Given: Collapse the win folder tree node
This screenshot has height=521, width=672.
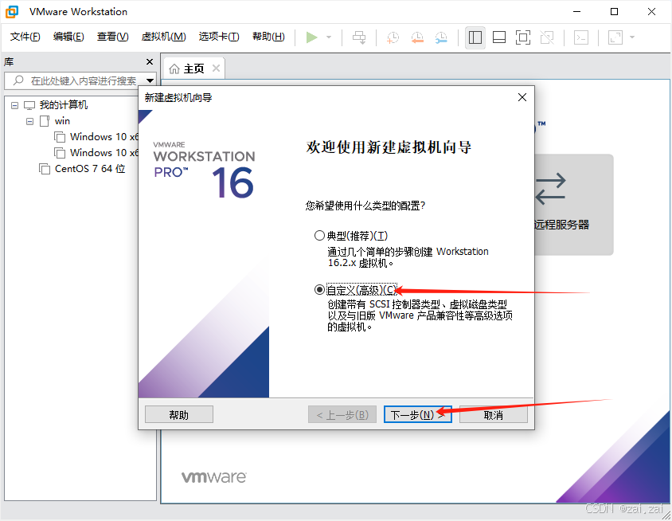Looking at the screenshot, I should click(29, 121).
